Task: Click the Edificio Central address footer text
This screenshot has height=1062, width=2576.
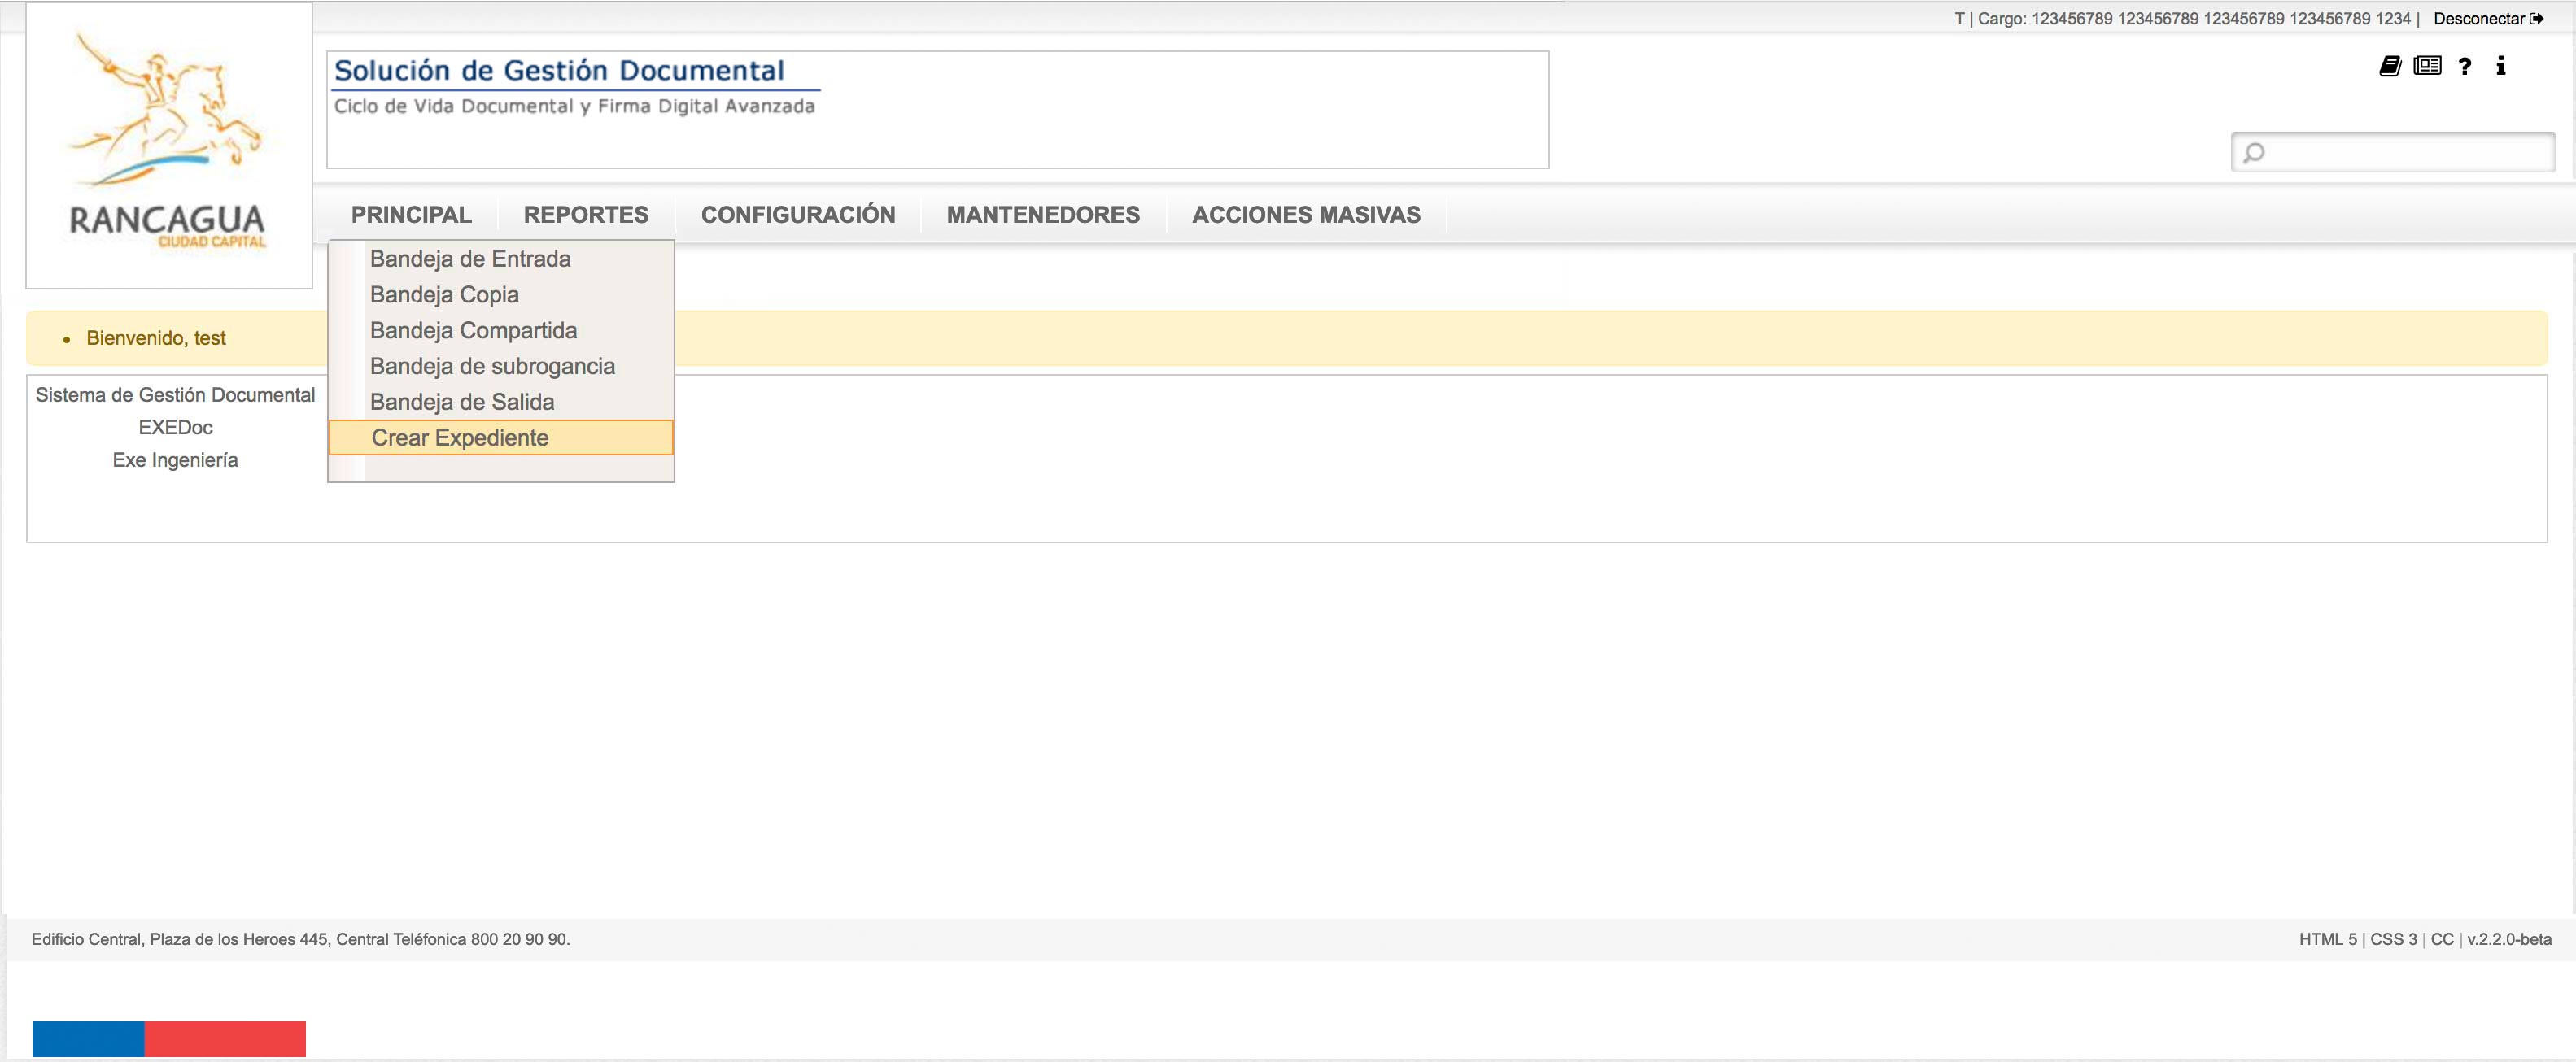Action: click(301, 939)
